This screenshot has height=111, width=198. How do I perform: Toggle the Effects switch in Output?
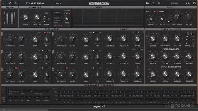(x=155, y=11)
